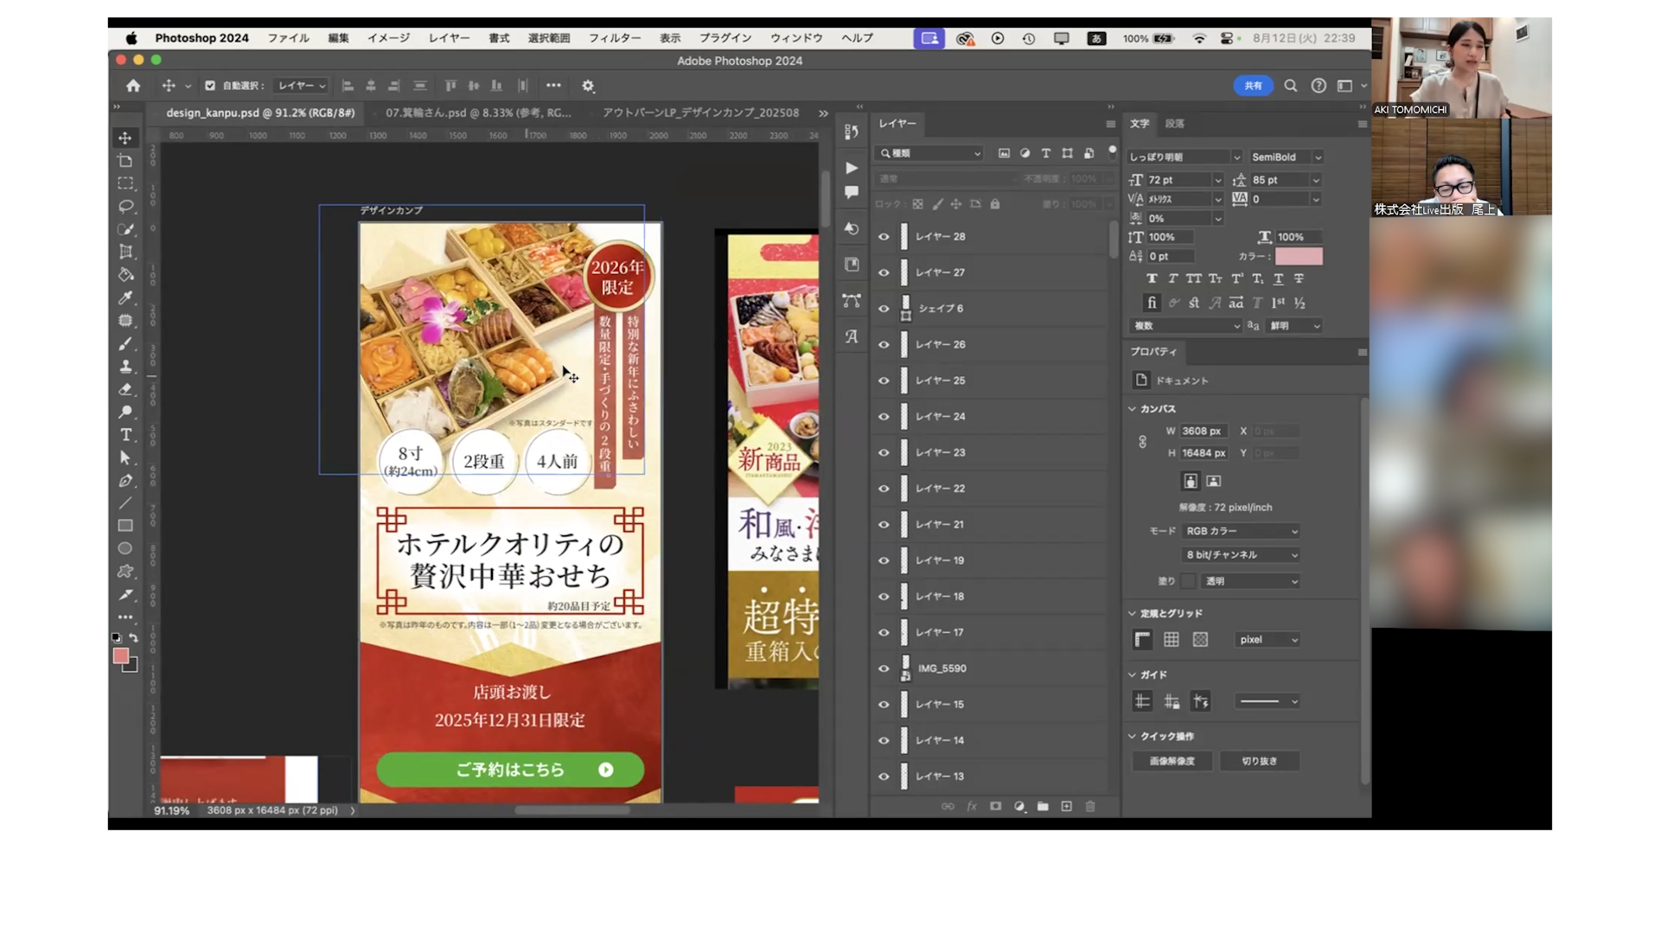Open the フィルター menu

tap(614, 38)
